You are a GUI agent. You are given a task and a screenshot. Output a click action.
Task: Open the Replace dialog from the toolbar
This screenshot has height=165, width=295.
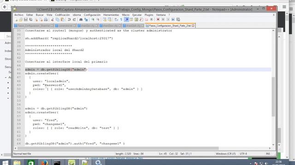(86, 20)
